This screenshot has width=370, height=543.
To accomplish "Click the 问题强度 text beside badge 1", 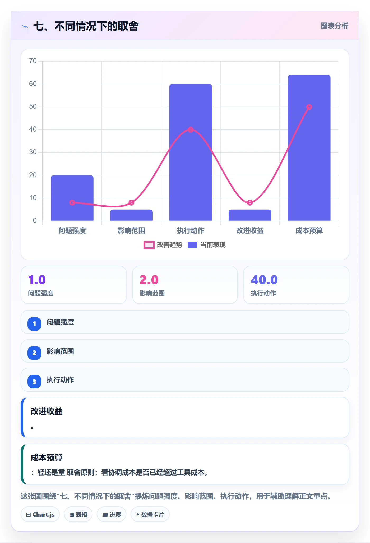I will click(x=60, y=322).
